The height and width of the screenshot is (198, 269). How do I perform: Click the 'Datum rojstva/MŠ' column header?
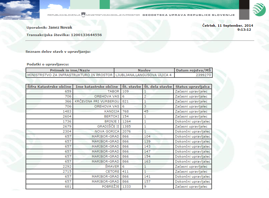pyautogui.click(x=193, y=70)
